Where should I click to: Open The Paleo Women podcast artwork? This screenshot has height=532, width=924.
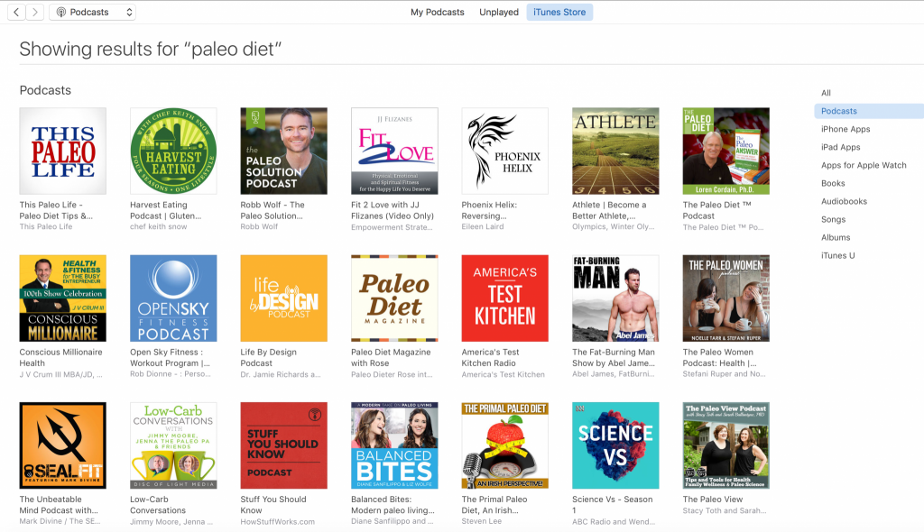coord(726,298)
